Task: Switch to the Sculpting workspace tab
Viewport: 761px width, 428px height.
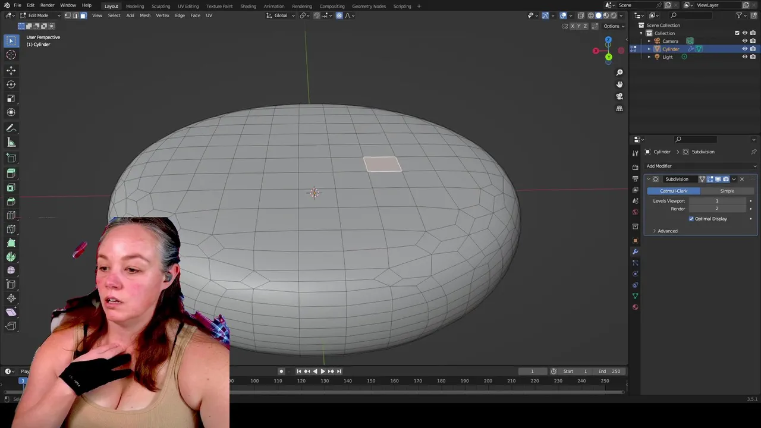Action: click(161, 6)
